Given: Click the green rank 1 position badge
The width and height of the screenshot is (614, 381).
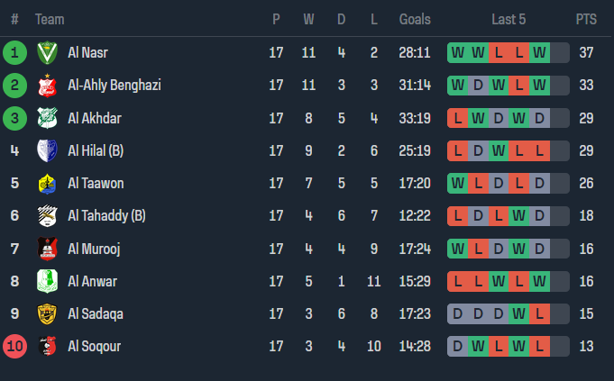Looking at the screenshot, I should click(x=14, y=53).
